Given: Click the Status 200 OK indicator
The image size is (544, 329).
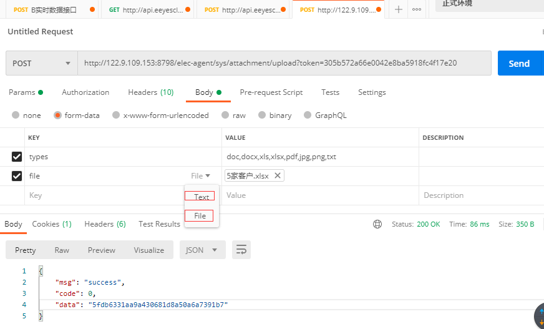Looking at the screenshot, I should pyautogui.click(x=415, y=224).
